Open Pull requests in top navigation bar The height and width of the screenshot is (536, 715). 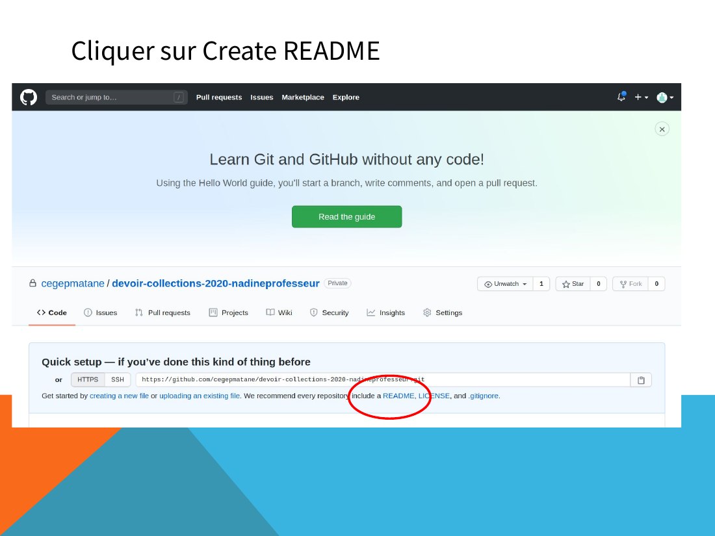click(219, 97)
